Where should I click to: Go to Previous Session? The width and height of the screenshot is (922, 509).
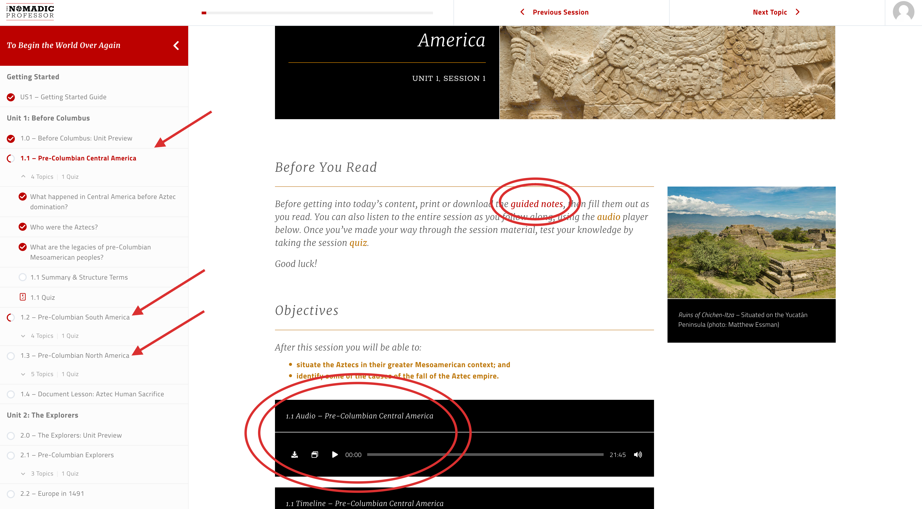coord(560,12)
